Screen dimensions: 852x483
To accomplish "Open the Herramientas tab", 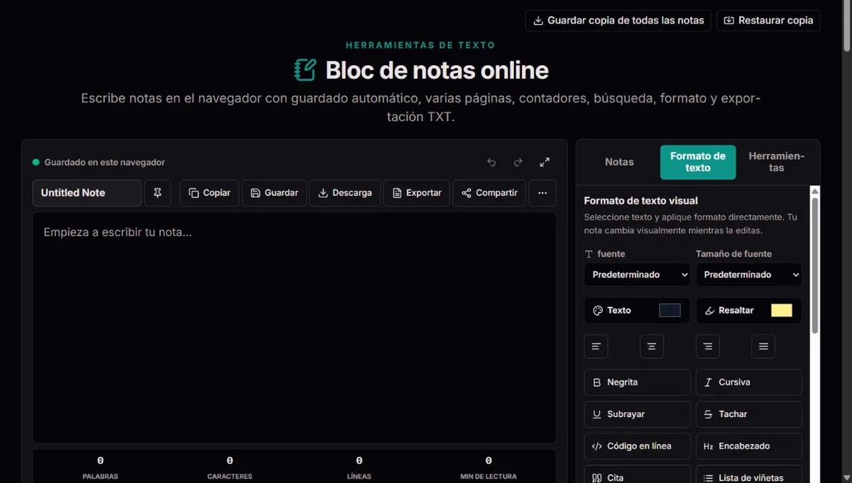I will (x=776, y=162).
